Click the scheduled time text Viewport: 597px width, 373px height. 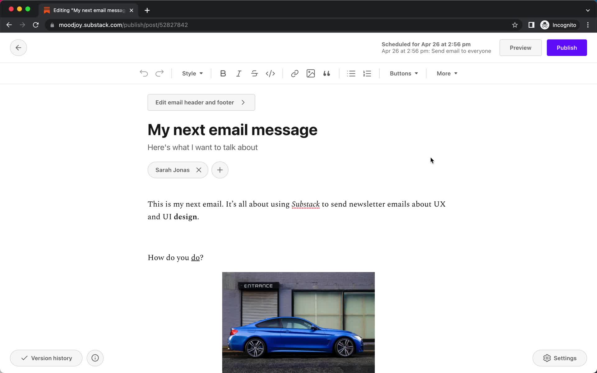[x=426, y=44]
